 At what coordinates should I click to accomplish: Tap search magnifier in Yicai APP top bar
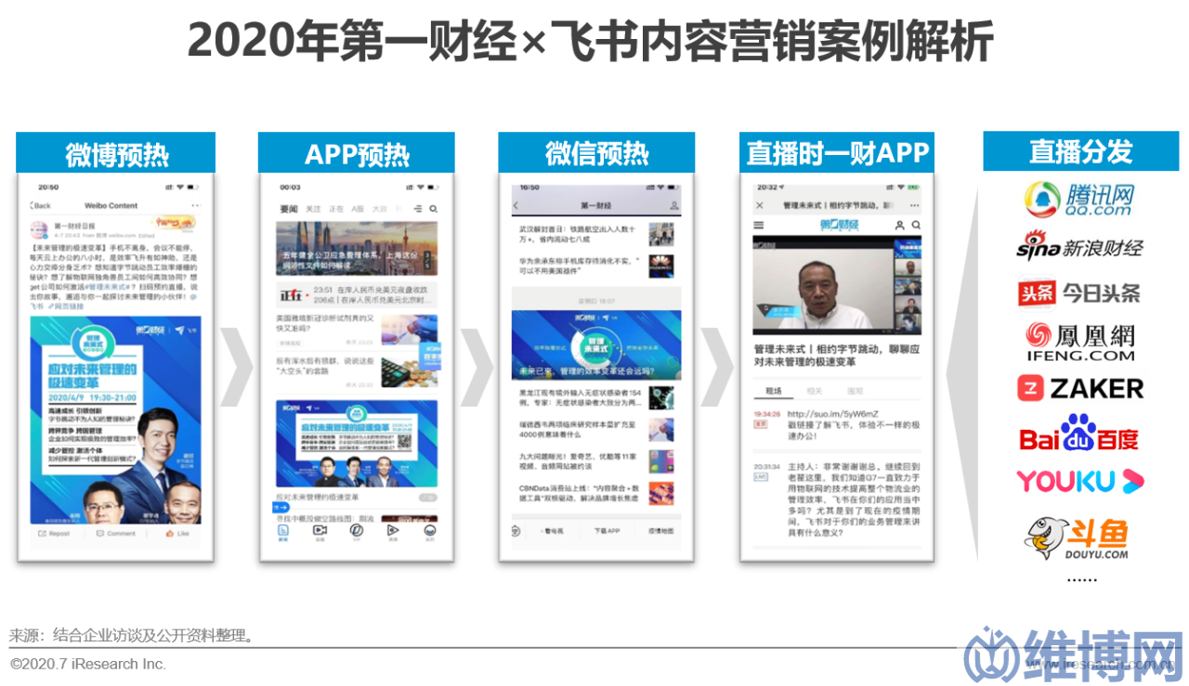tap(433, 210)
